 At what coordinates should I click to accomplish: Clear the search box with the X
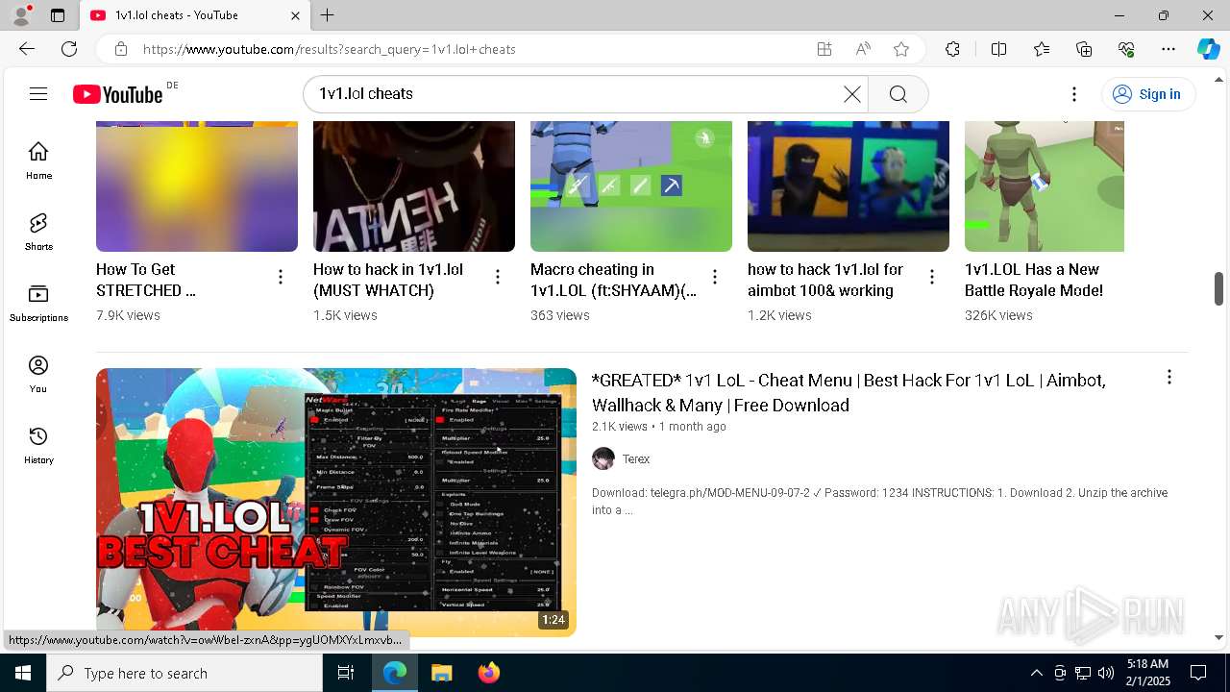852,93
